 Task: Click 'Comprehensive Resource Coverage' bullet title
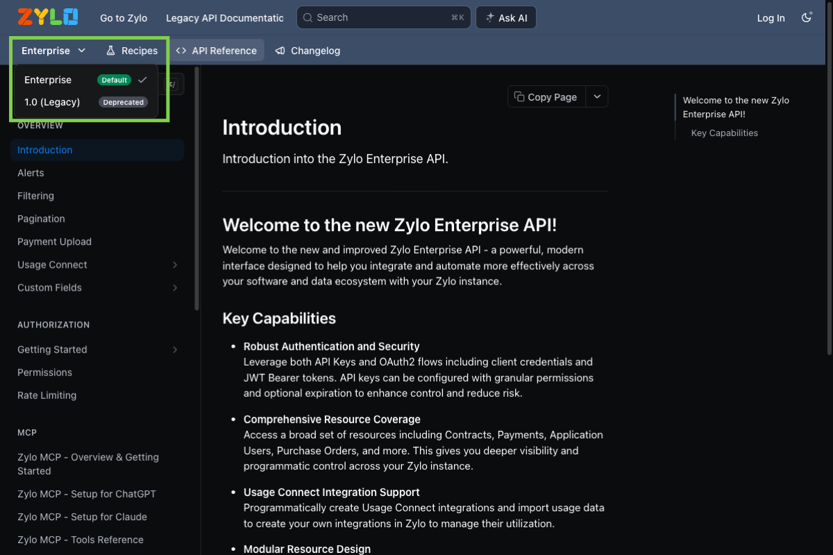coord(332,419)
